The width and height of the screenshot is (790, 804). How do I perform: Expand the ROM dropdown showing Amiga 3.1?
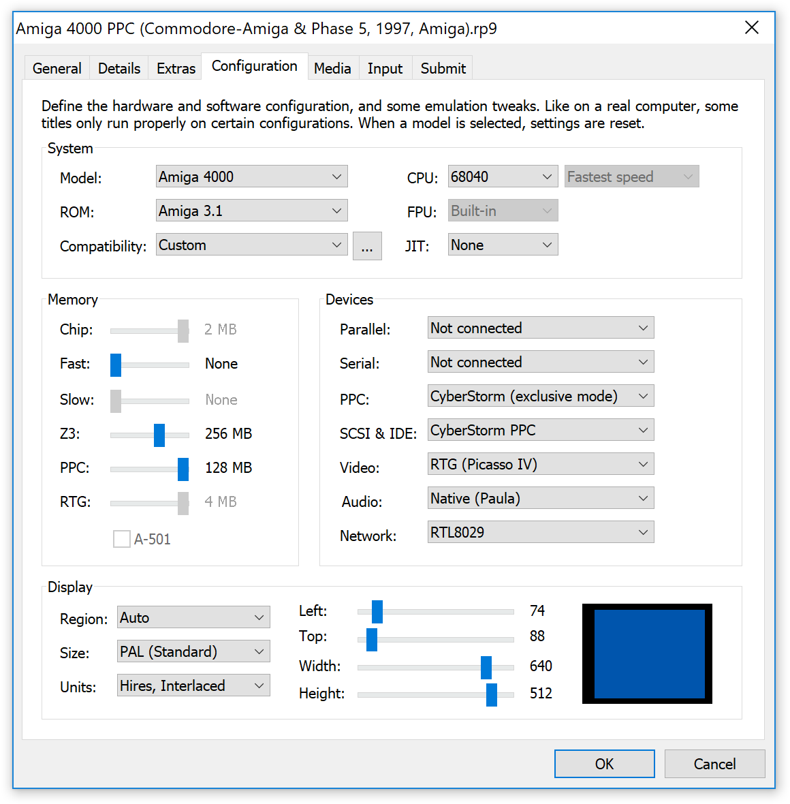click(251, 211)
